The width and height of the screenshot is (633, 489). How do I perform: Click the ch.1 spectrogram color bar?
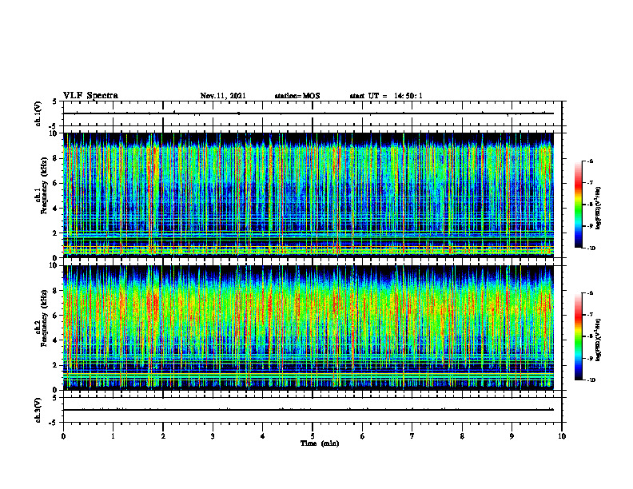click(x=578, y=205)
